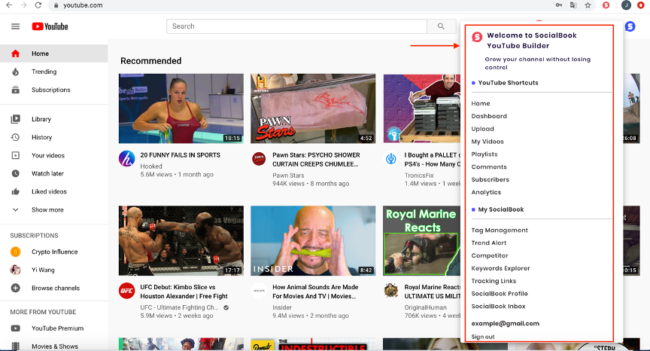
Task: Reload the page in browser
Action: [x=38, y=5]
